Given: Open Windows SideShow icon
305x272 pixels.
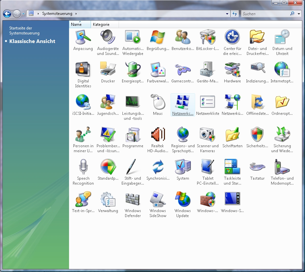Looking at the screenshot, I should point(158,199).
